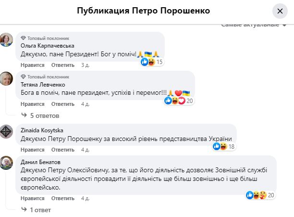Like Ольга Карпачевська's comment via Нравится

33,64
